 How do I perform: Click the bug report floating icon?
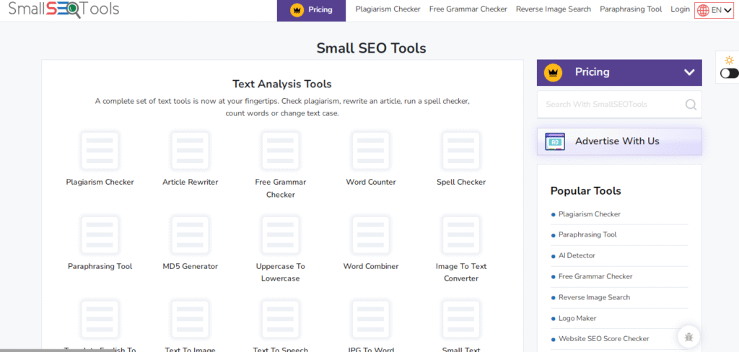click(688, 336)
